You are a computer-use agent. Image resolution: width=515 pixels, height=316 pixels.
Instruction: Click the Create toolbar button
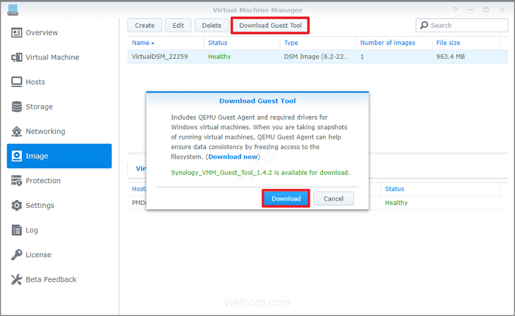(144, 26)
